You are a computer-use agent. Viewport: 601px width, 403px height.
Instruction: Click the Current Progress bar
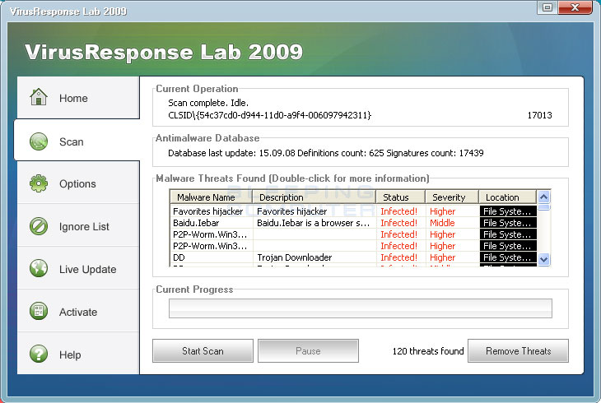pyautogui.click(x=361, y=308)
